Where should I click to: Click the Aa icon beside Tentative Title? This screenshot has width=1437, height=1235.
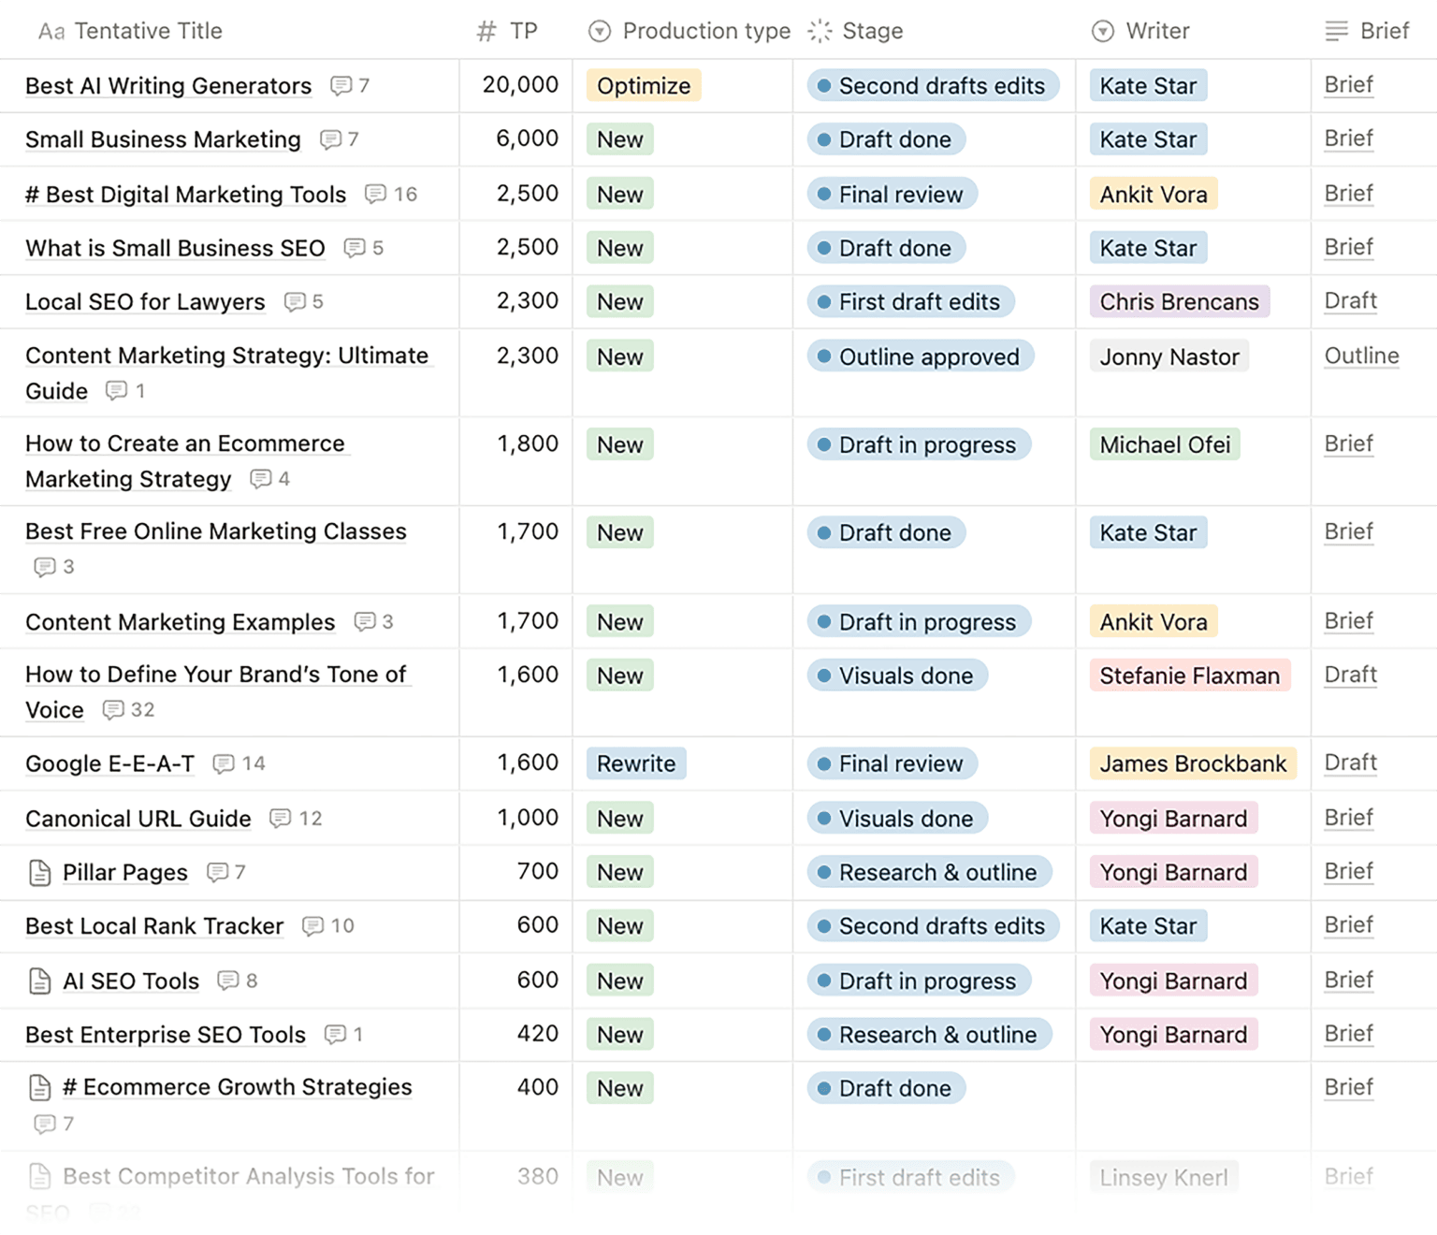[51, 30]
